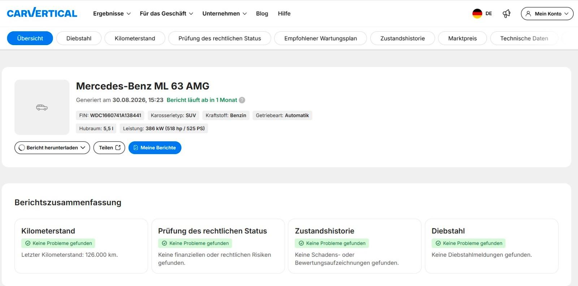
Task: Click the Kraftstoff Benzin tag
Action: tap(226, 115)
